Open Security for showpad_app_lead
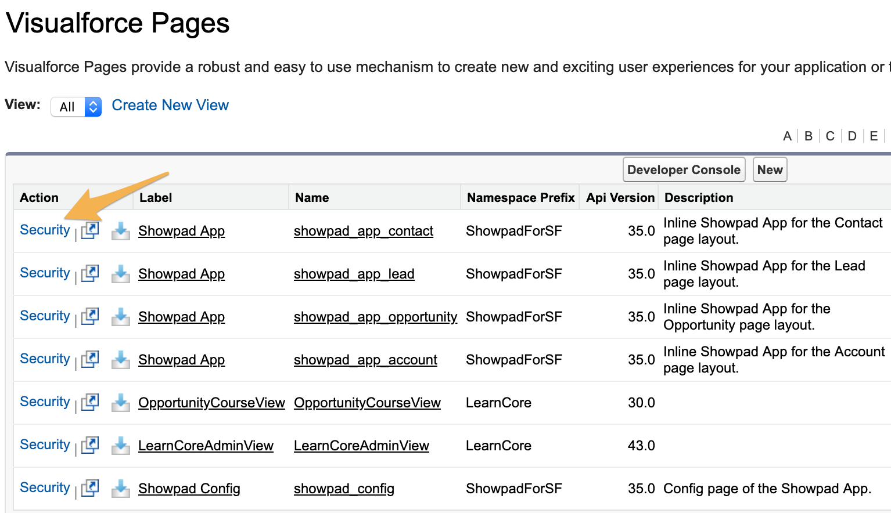This screenshot has height=513, width=891. coord(45,273)
